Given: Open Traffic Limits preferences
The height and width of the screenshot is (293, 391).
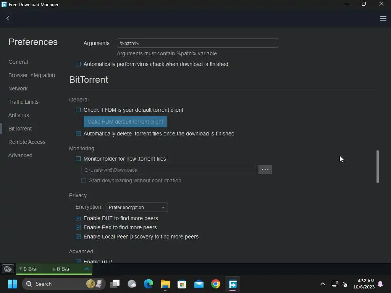Looking at the screenshot, I should pyautogui.click(x=23, y=102).
